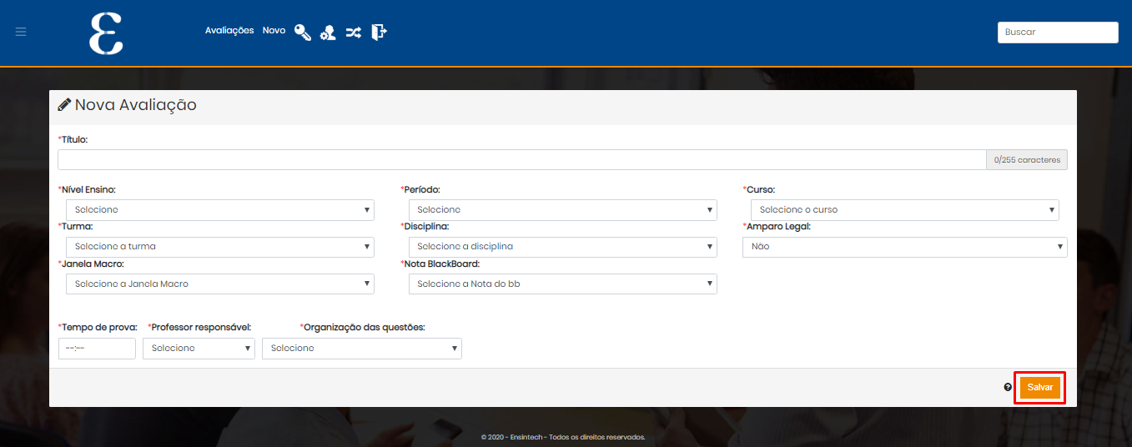
Task: Click the Nova Avaliação heading text
Action: [x=136, y=105]
